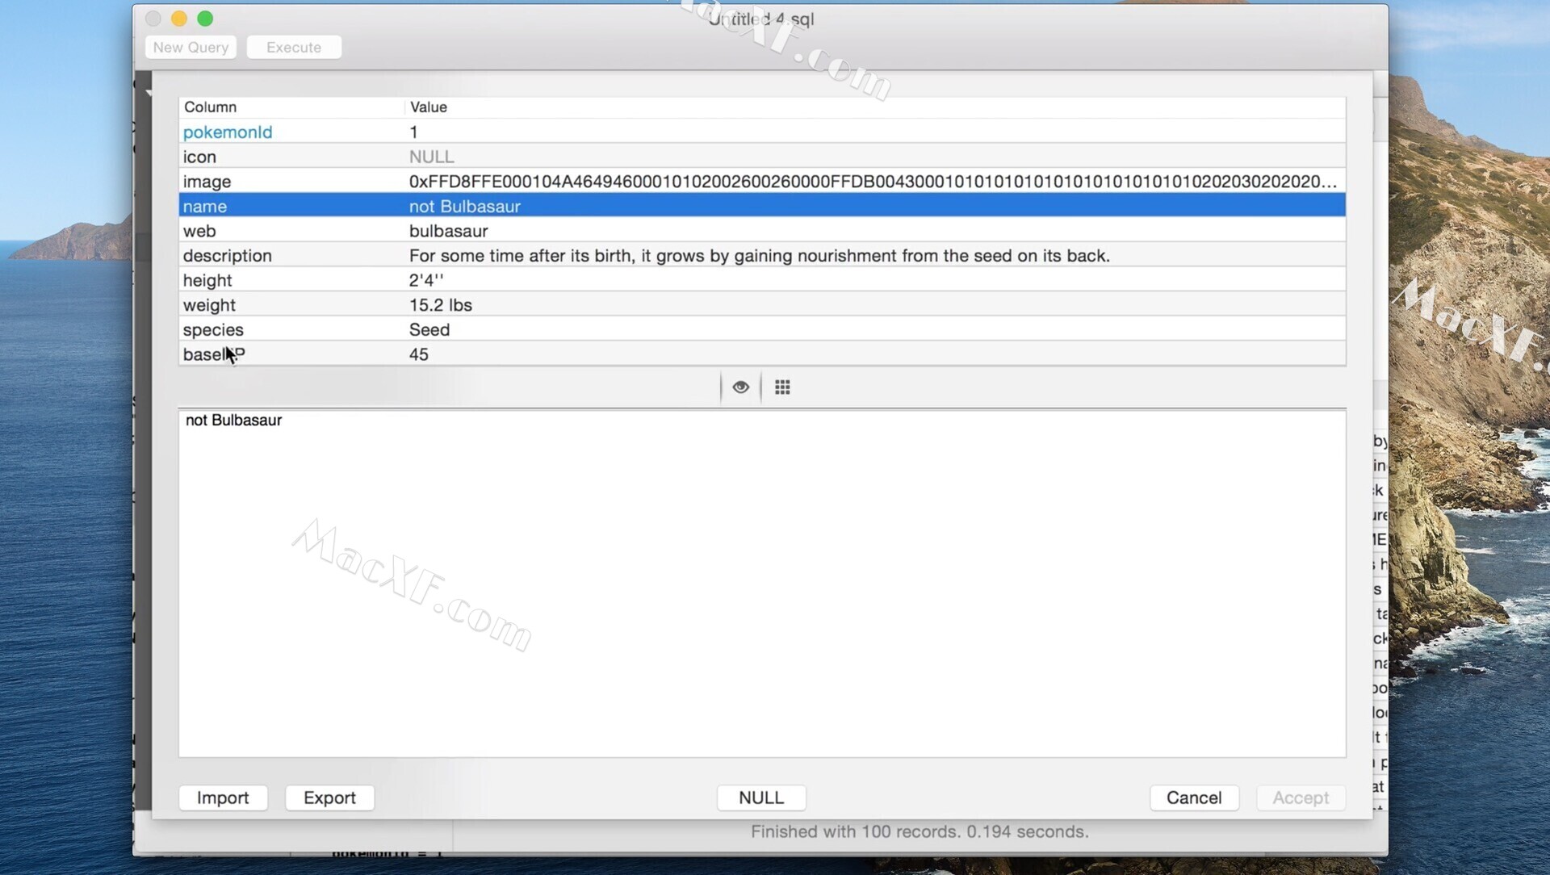Viewport: 1550px width, 875px height.
Task: Select name column row
Action: point(760,207)
